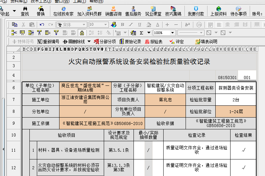Click the copy icon in the edit toolbar

15,24
